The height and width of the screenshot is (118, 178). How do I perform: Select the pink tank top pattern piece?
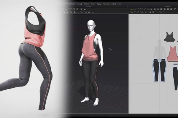[172, 53]
